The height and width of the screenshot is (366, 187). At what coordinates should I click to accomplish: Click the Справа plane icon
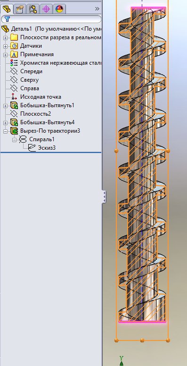point(14,88)
